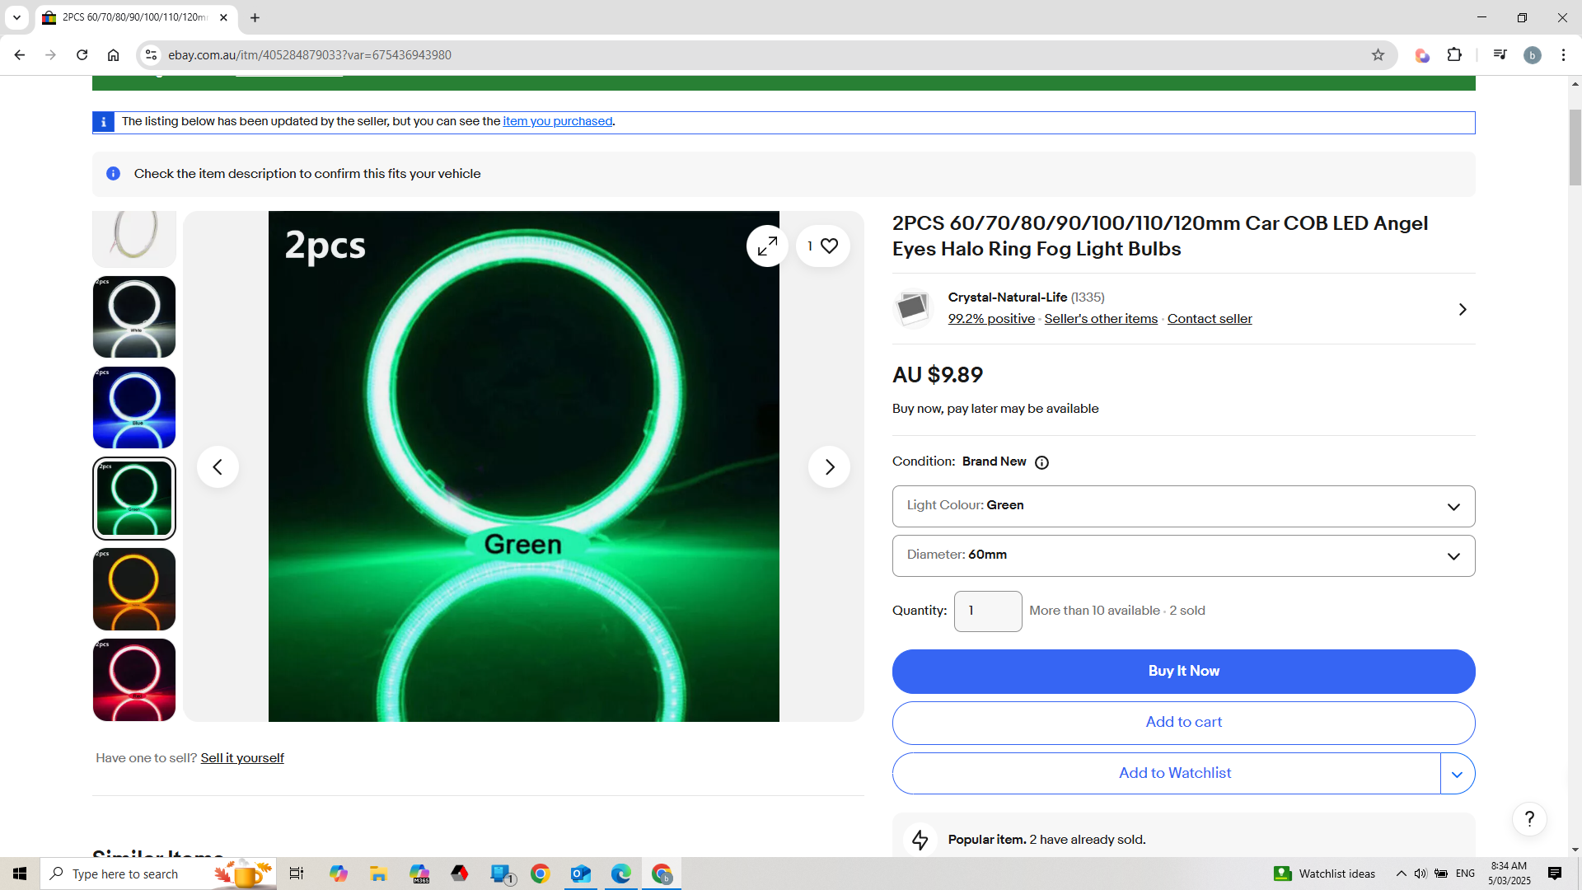Click the browser back arrow
1582x890 pixels.
tap(20, 55)
